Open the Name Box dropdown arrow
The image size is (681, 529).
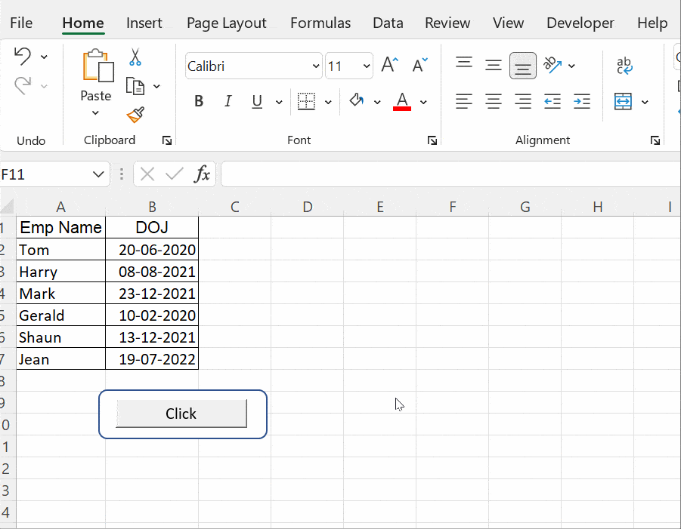(98, 174)
